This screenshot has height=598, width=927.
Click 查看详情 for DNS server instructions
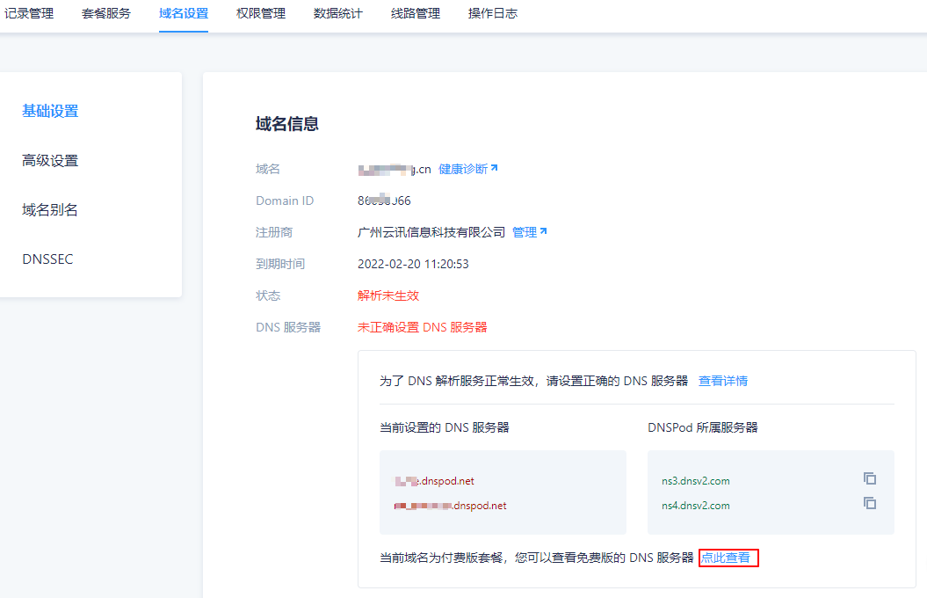pos(723,381)
